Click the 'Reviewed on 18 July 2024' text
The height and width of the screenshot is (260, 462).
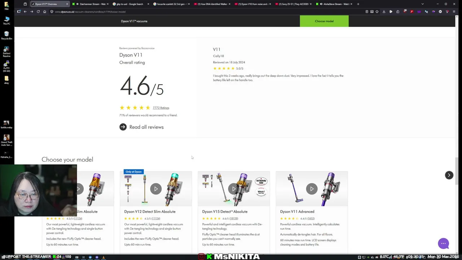click(x=229, y=62)
